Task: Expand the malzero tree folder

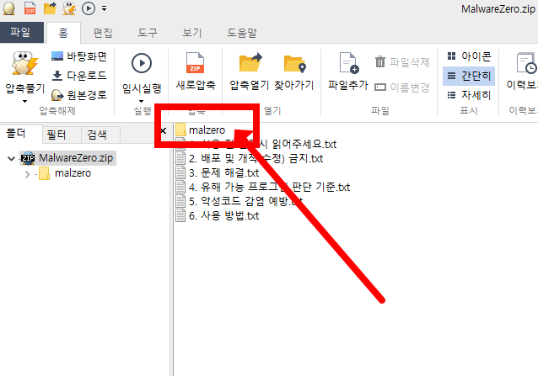Action: 28,174
